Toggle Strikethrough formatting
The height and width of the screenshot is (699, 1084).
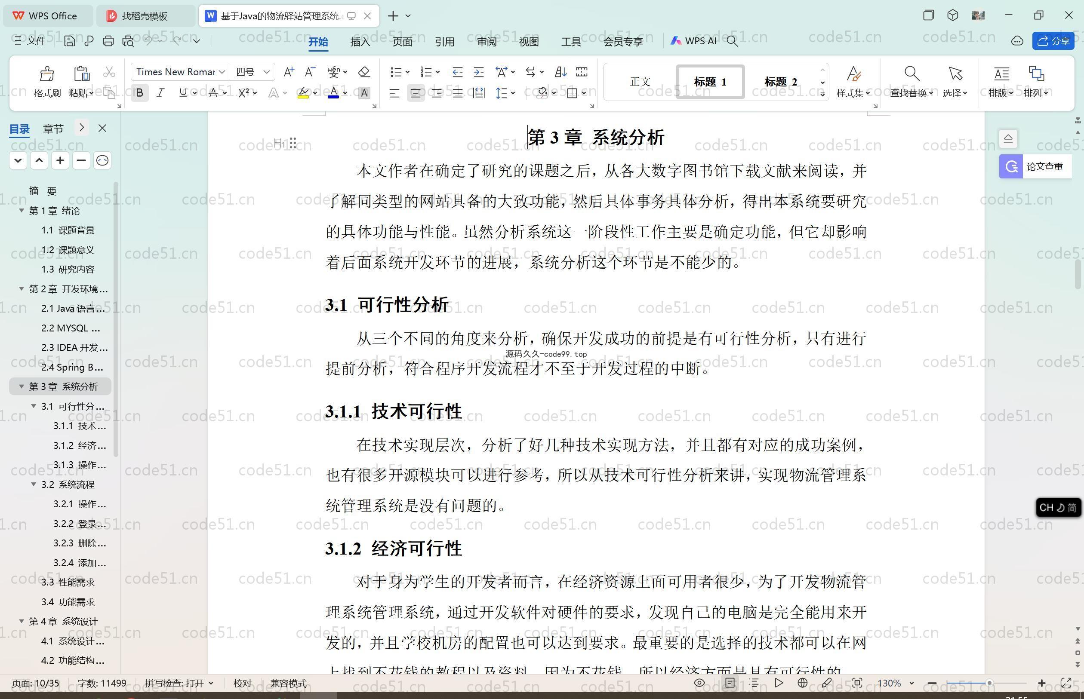(x=213, y=93)
